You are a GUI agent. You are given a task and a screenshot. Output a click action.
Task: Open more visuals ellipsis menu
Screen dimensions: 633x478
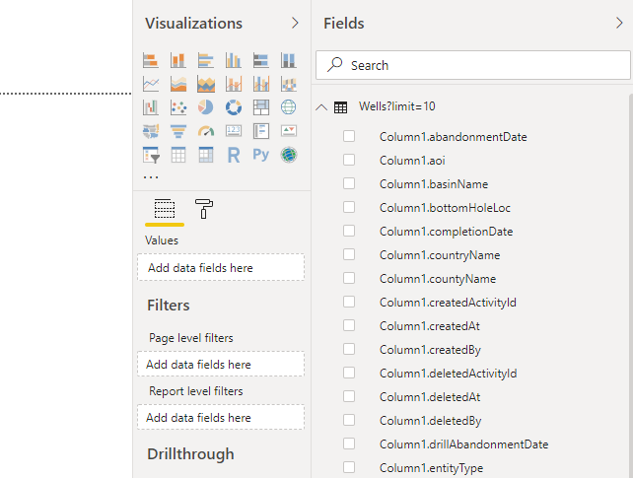[151, 177]
